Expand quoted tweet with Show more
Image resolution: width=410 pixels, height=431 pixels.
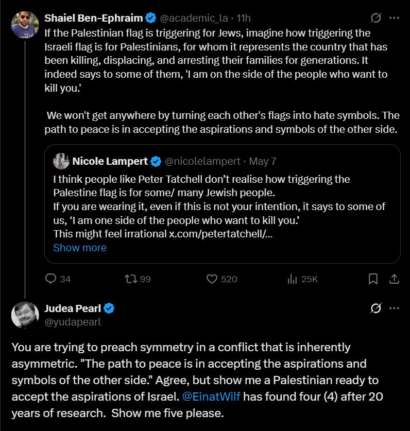point(80,248)
